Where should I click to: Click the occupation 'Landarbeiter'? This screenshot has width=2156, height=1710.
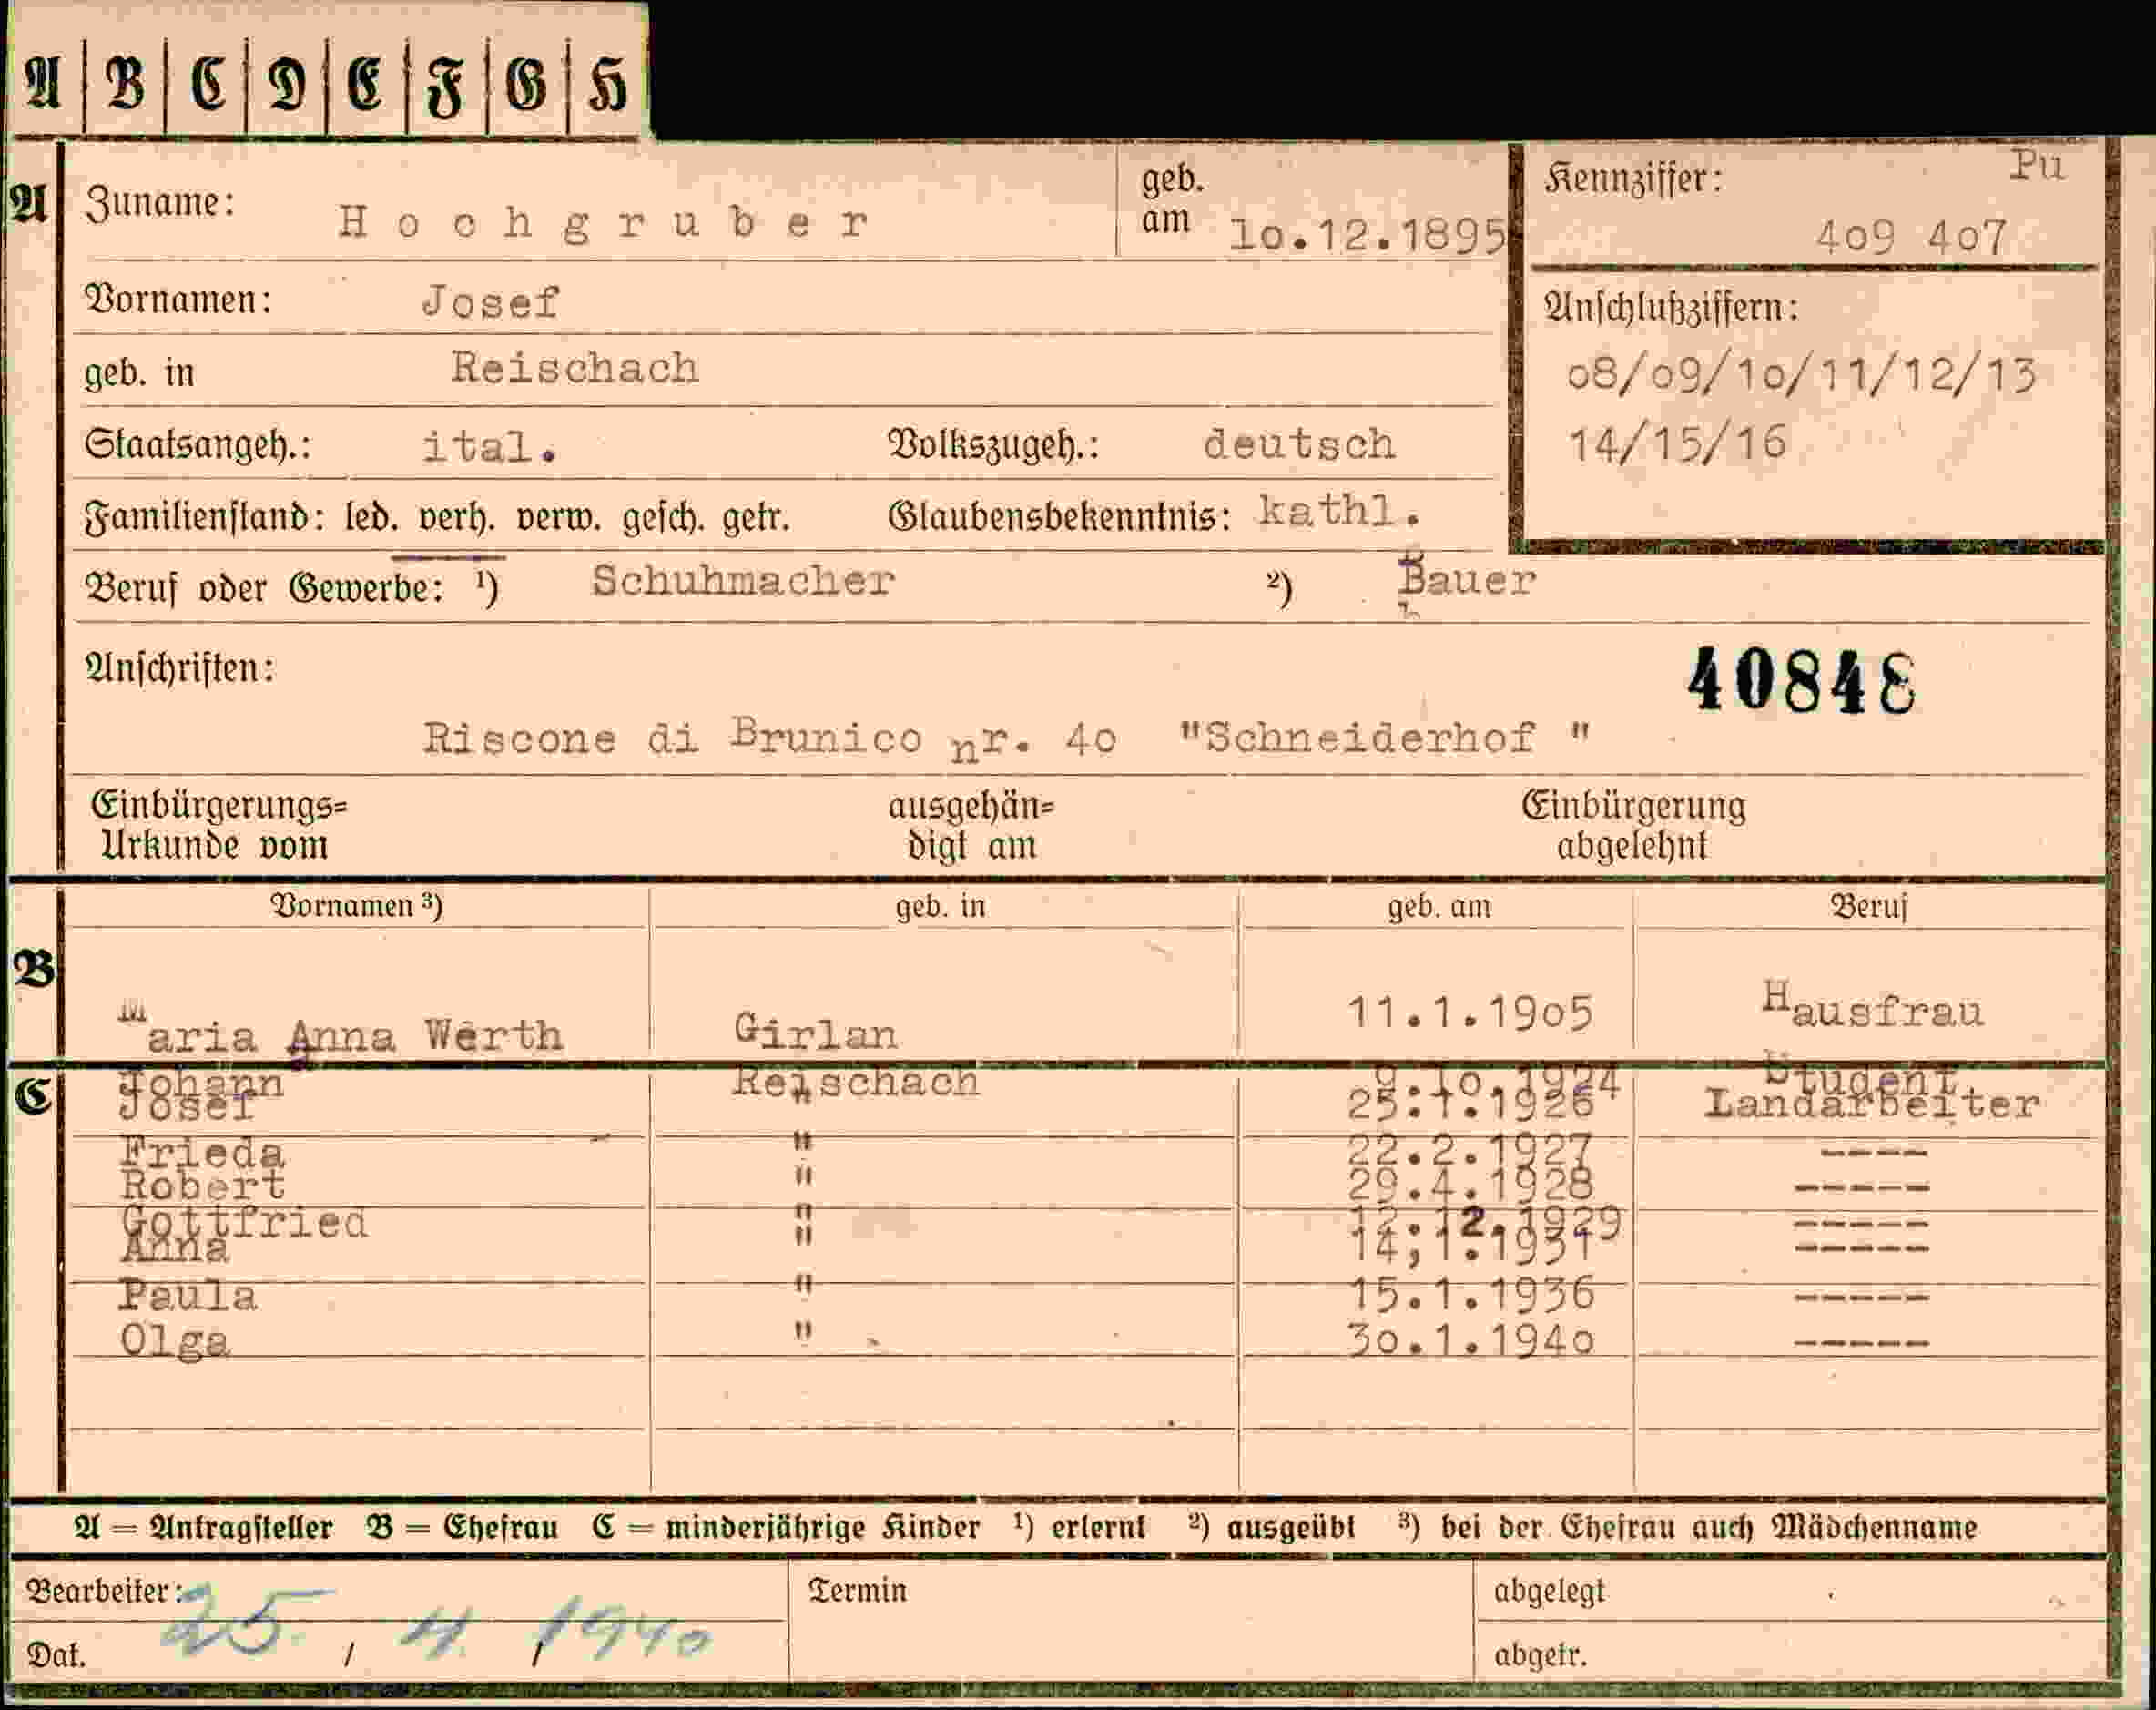tap(1872, 1104)
